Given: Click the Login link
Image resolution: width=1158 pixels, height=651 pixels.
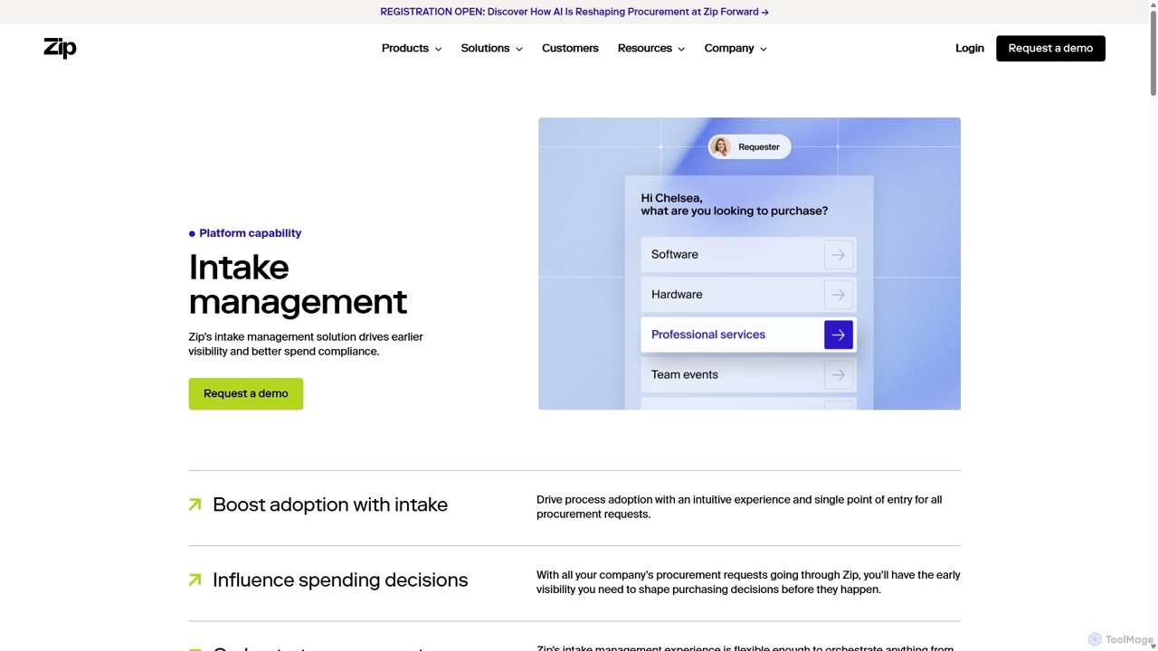Looking at the screenshot, I should [970, 48].
